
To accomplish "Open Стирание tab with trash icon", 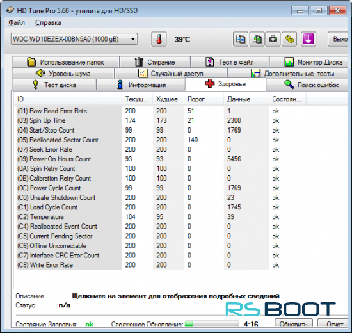I will (155, 62).
